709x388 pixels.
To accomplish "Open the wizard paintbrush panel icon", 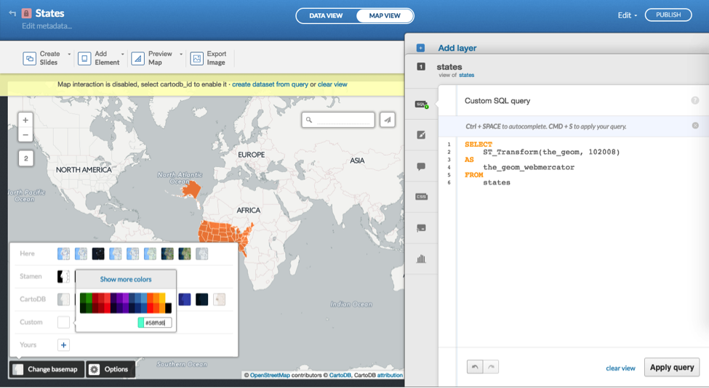I will pos(422,134).
